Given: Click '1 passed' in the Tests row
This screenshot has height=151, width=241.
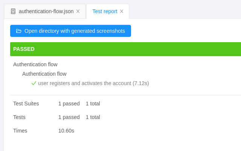Looking at the screenshot, I should click(69, 117).
